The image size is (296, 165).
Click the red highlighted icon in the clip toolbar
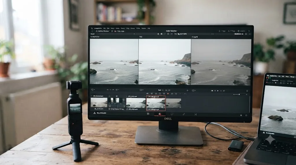(x=168, y=94)
